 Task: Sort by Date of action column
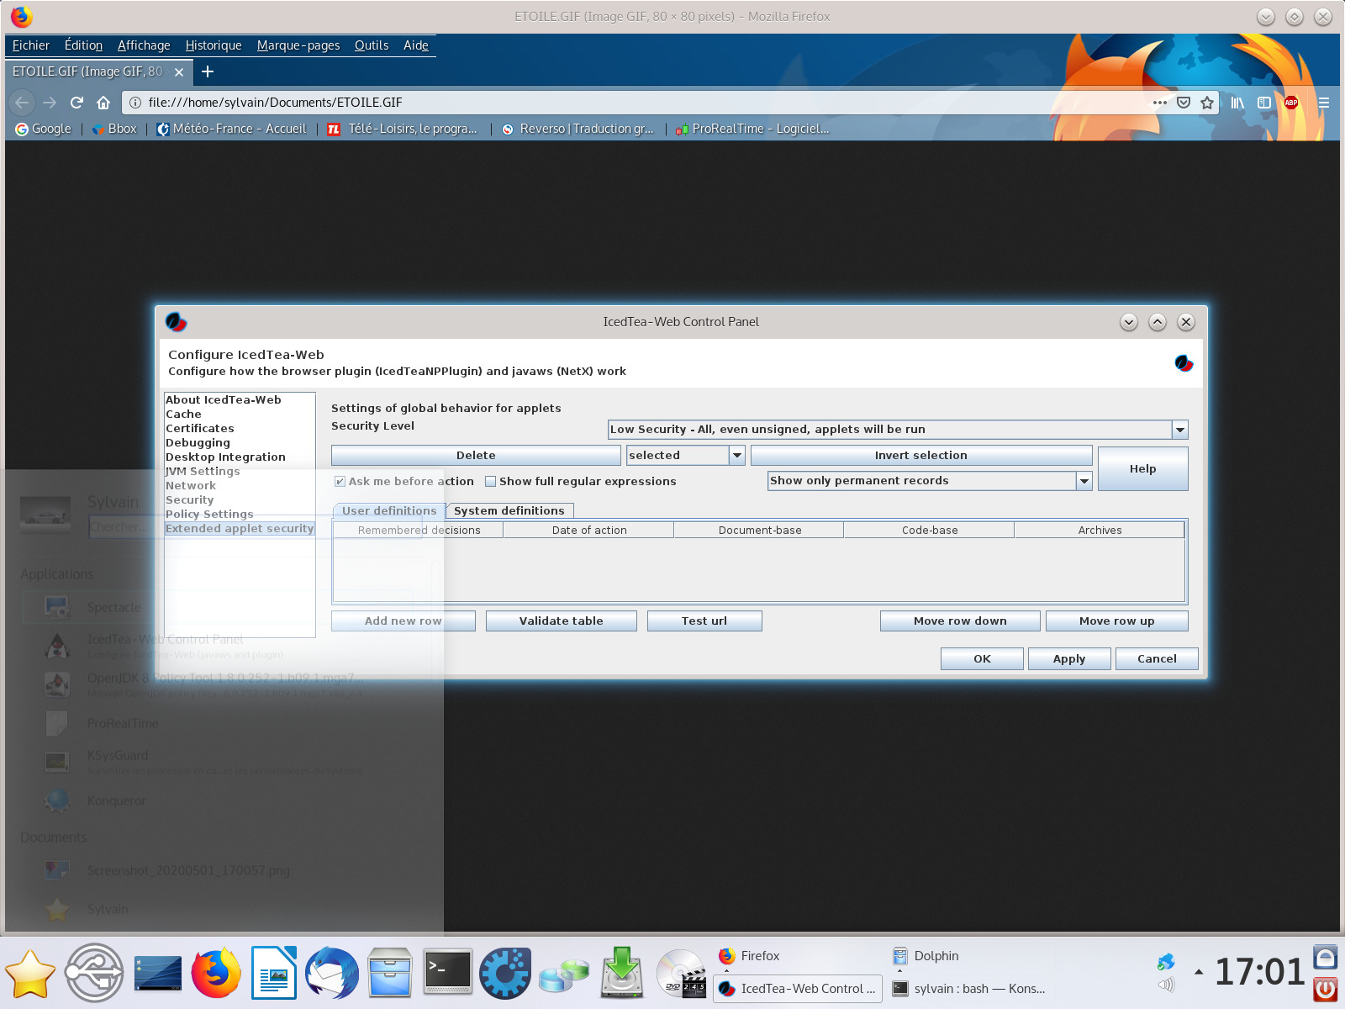click(x=589, y=531)
